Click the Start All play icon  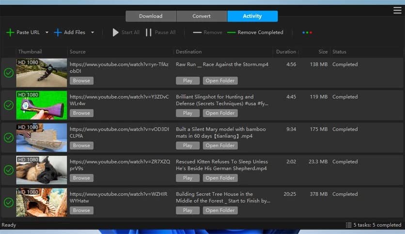pos(115,32)
